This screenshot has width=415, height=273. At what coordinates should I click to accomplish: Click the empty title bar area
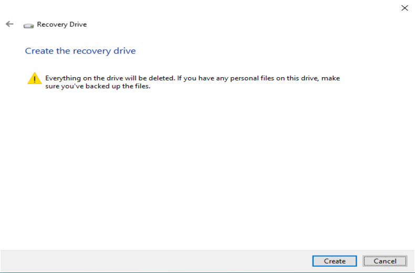pyautogui.click(x=210, y=8)
